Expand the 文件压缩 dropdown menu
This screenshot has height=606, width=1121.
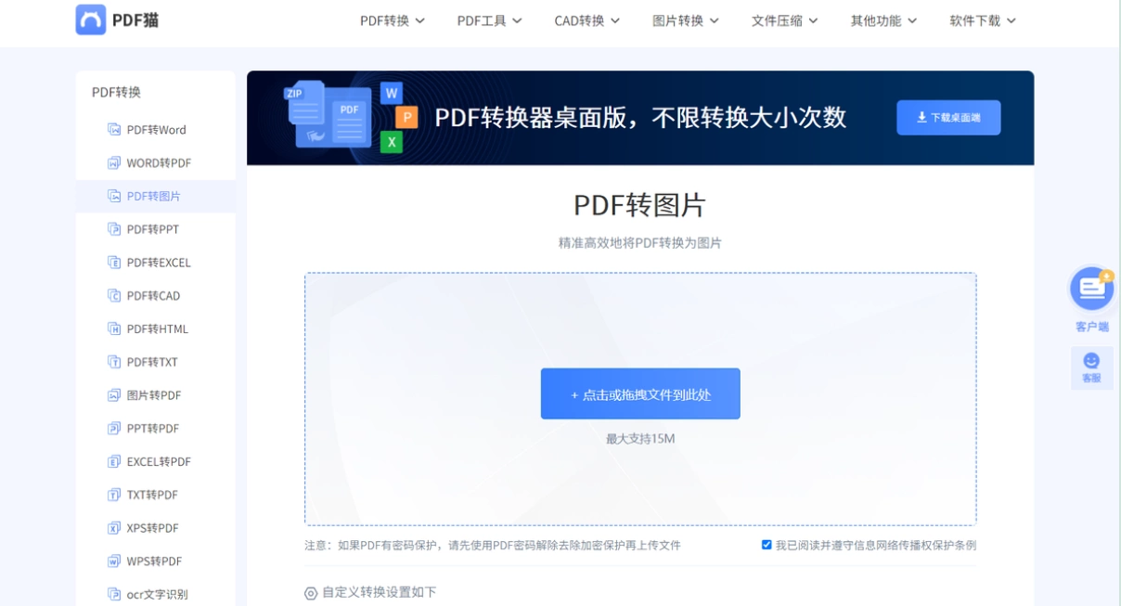coord(785,20)
